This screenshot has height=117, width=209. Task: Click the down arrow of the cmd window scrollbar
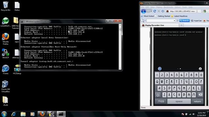pos(120,69)
